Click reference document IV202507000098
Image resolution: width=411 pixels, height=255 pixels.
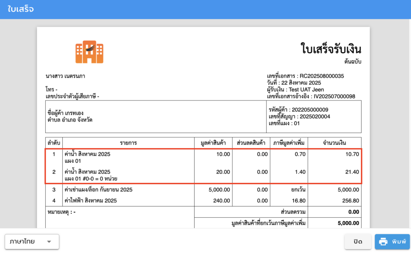coord(334,96)
